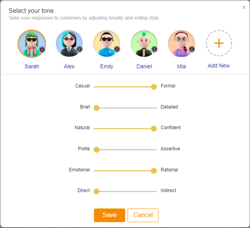Click the Polite–Assertive slider handle

click(96, 150)
